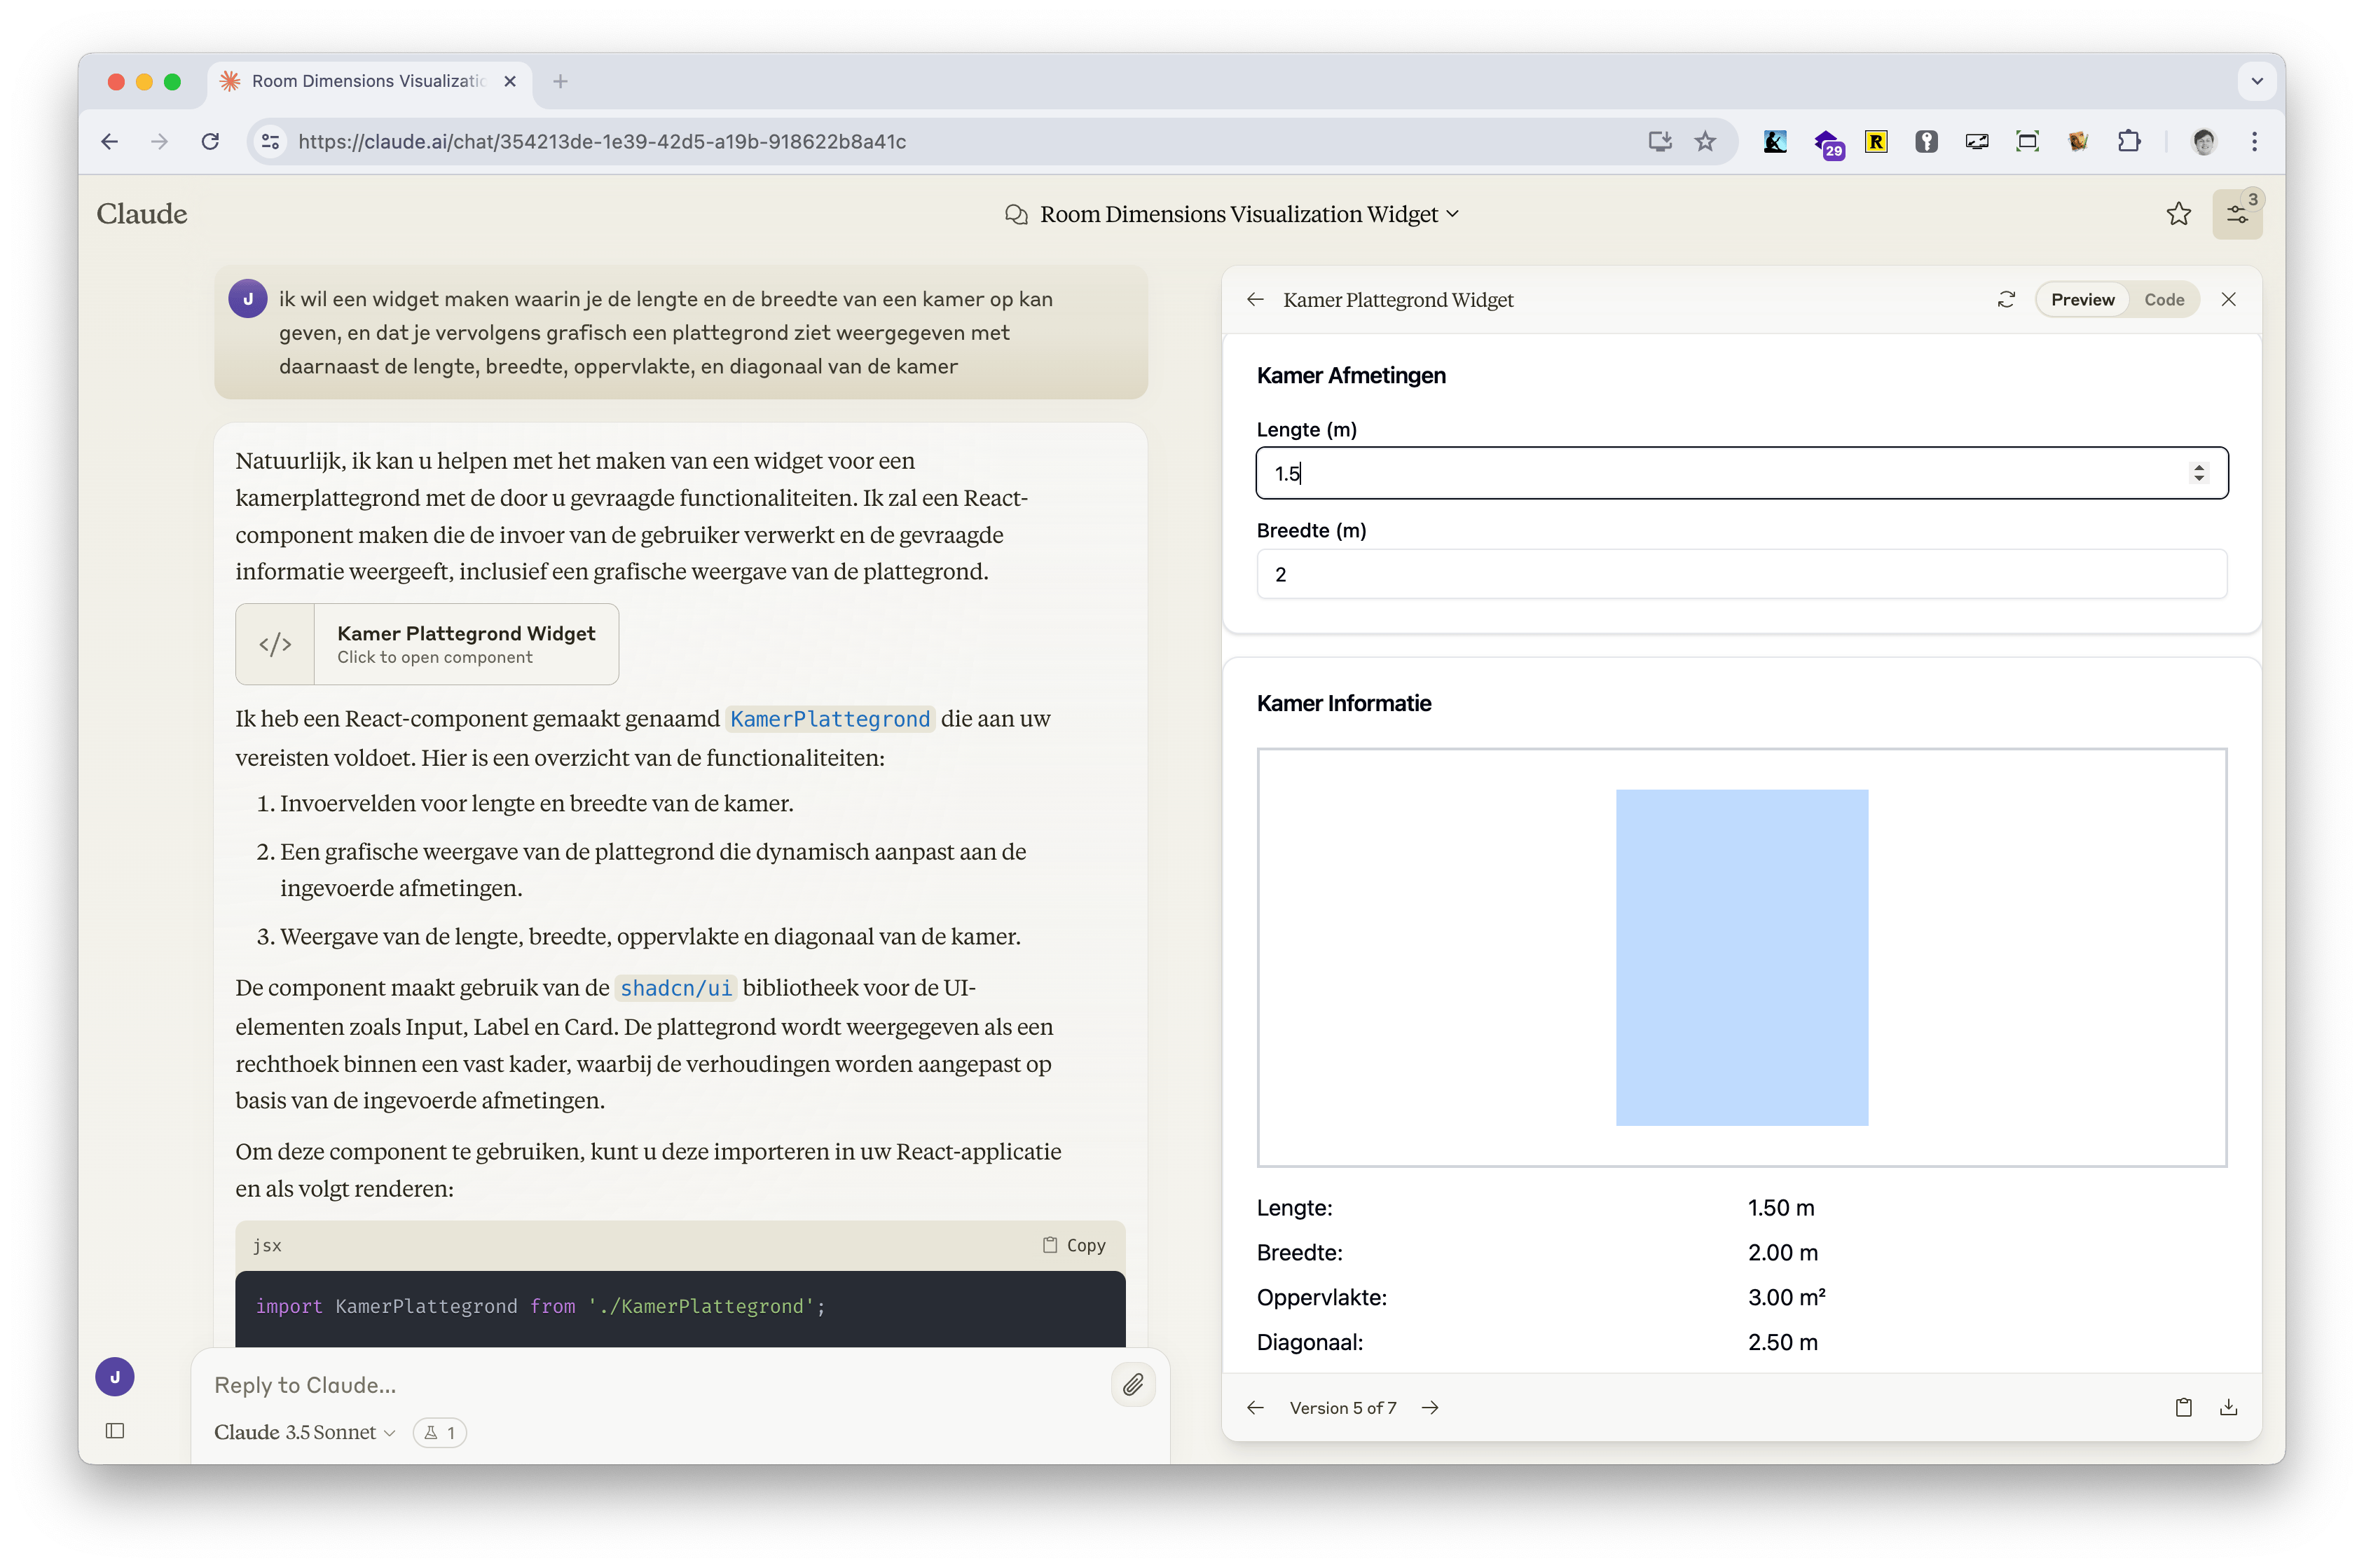The image size is (2364, 1568).
Task: Close the Room Dimensions tab
Action: 511,81
